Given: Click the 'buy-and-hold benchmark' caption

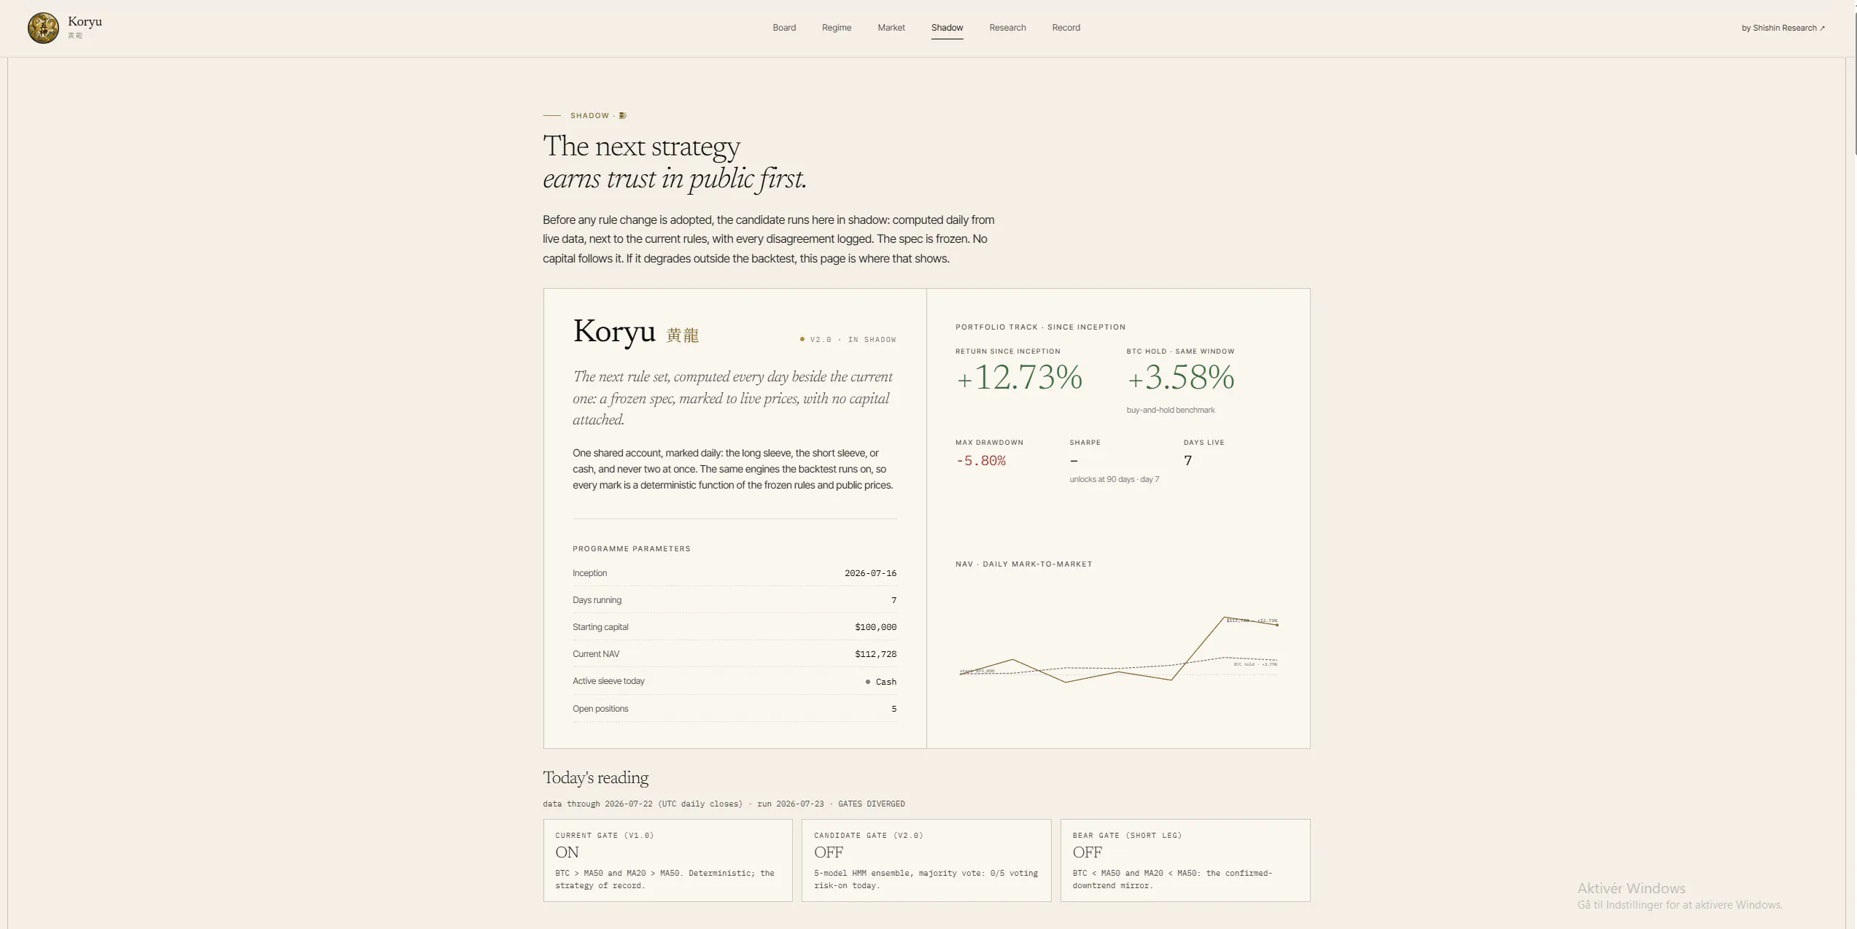Looking at the screenshot, I should point(1170,410).
